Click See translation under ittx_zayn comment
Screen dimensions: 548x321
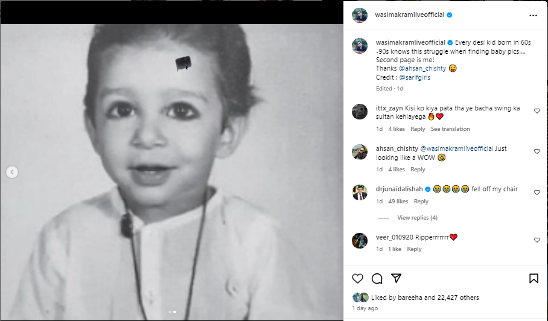pyautogui.click(x=450, y=129)
